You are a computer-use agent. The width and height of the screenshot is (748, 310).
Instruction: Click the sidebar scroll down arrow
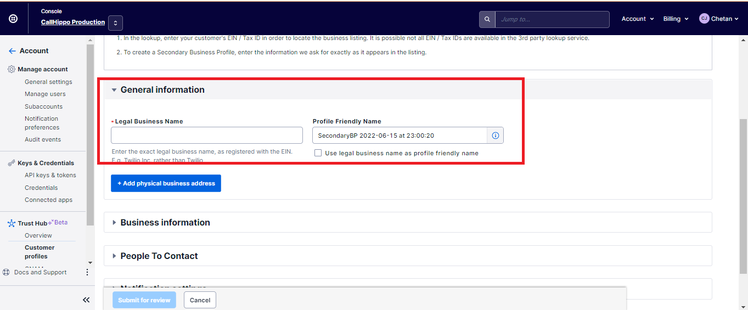point(90,263)
